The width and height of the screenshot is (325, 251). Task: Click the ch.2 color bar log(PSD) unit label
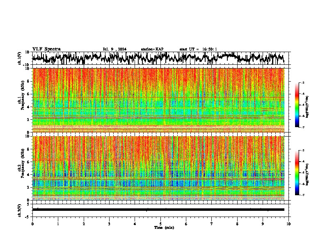307,175
